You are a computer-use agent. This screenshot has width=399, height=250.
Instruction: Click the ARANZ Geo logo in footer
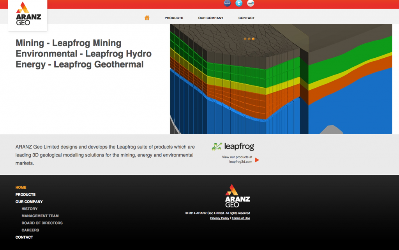pos(237,196)
